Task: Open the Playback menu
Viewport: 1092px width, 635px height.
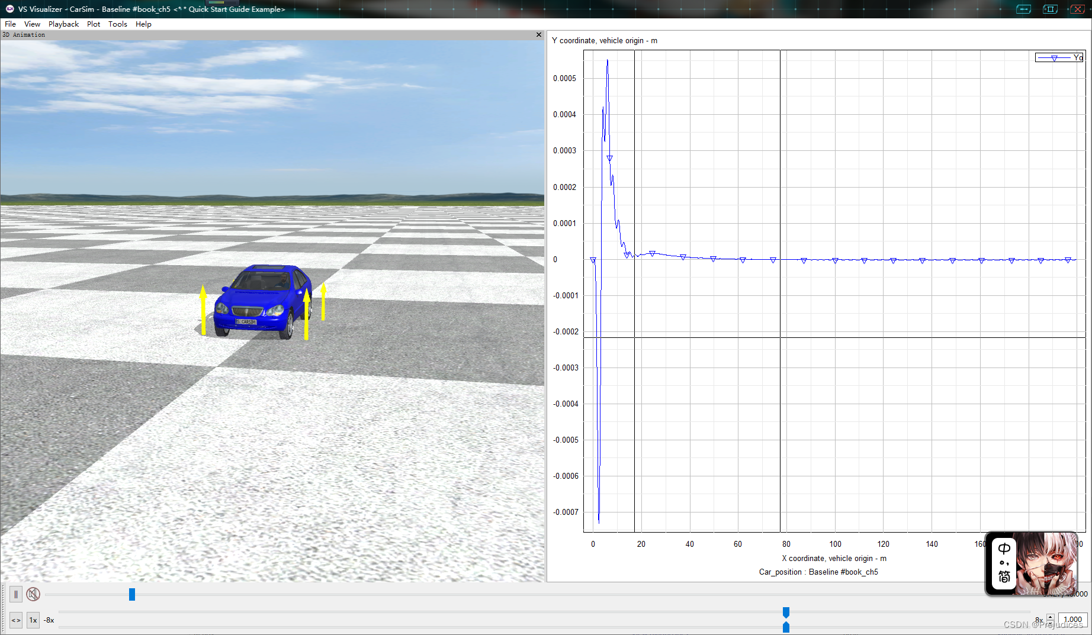Action: 63,24
